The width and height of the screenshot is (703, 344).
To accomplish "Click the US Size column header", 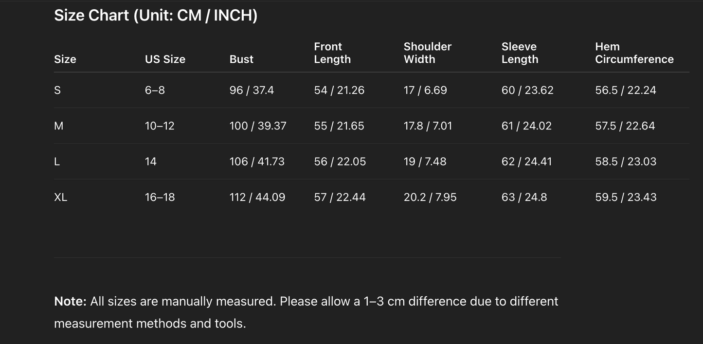I will 165,59.
